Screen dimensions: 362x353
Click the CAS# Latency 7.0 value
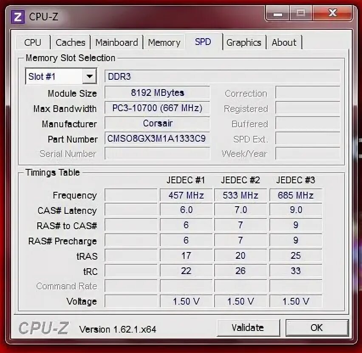pos(240,210)
